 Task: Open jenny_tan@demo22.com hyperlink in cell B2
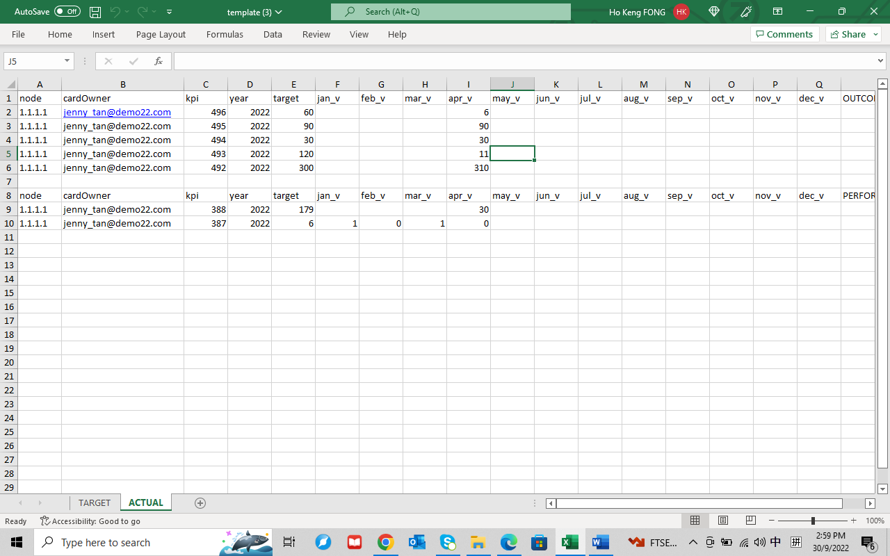pos(117,112)
